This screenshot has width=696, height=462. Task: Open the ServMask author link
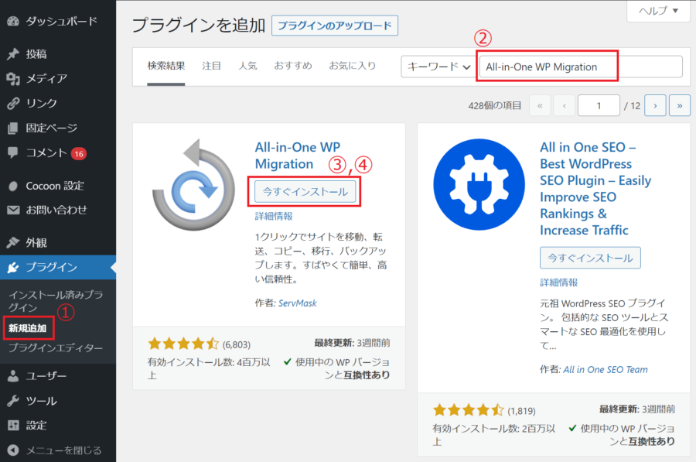[x=298, y=303]
